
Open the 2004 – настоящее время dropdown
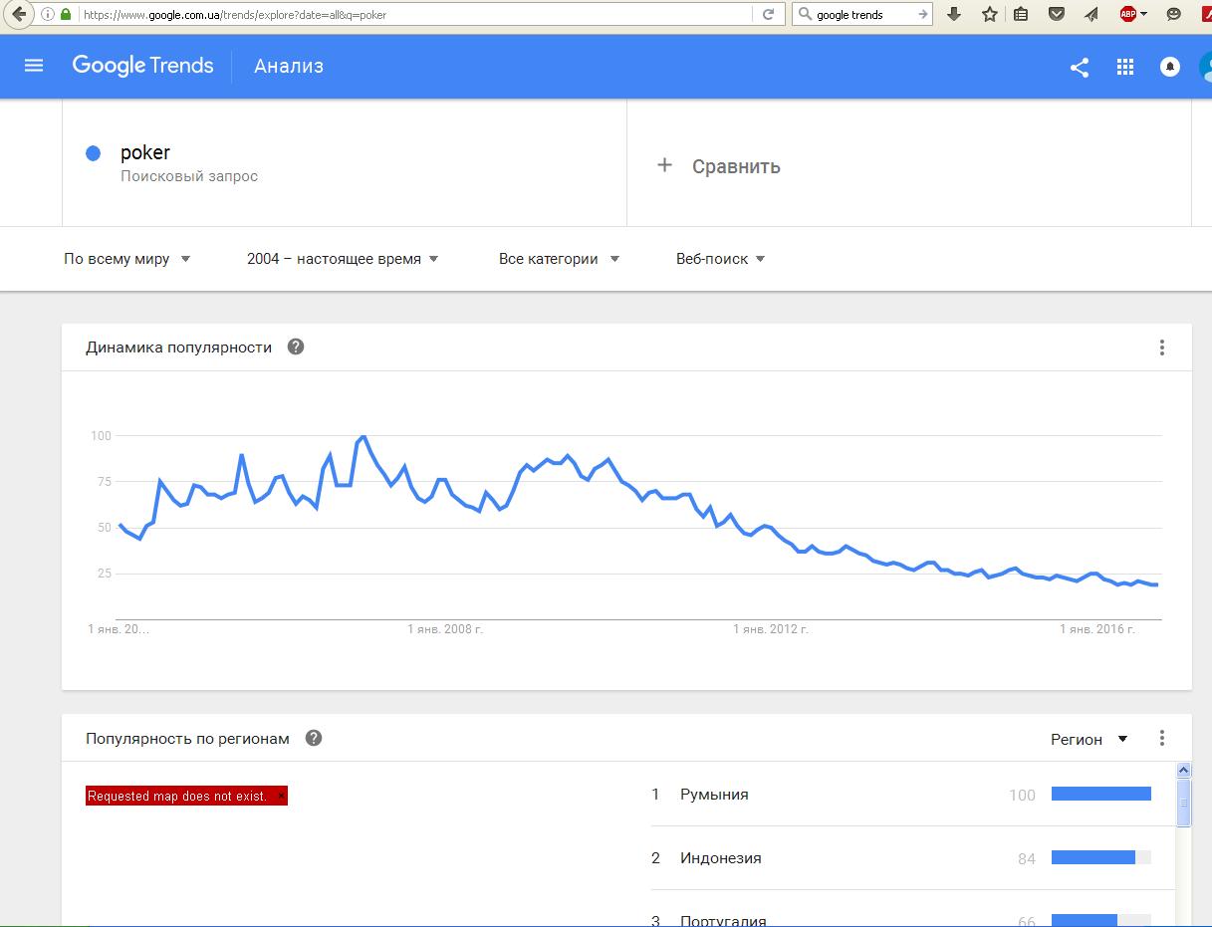(343, 259)
